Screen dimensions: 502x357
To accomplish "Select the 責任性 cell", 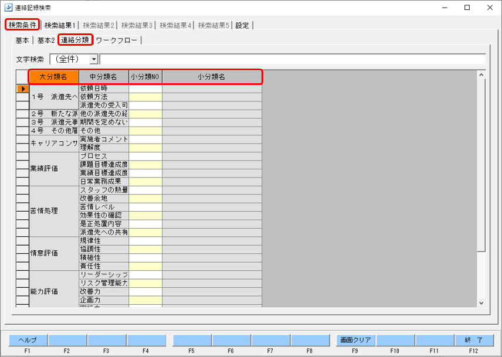I will 104,267.
